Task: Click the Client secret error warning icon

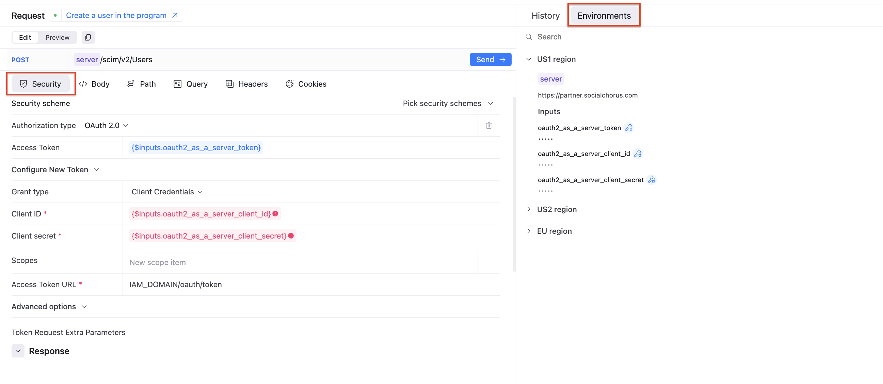Action: click(291, 236)
